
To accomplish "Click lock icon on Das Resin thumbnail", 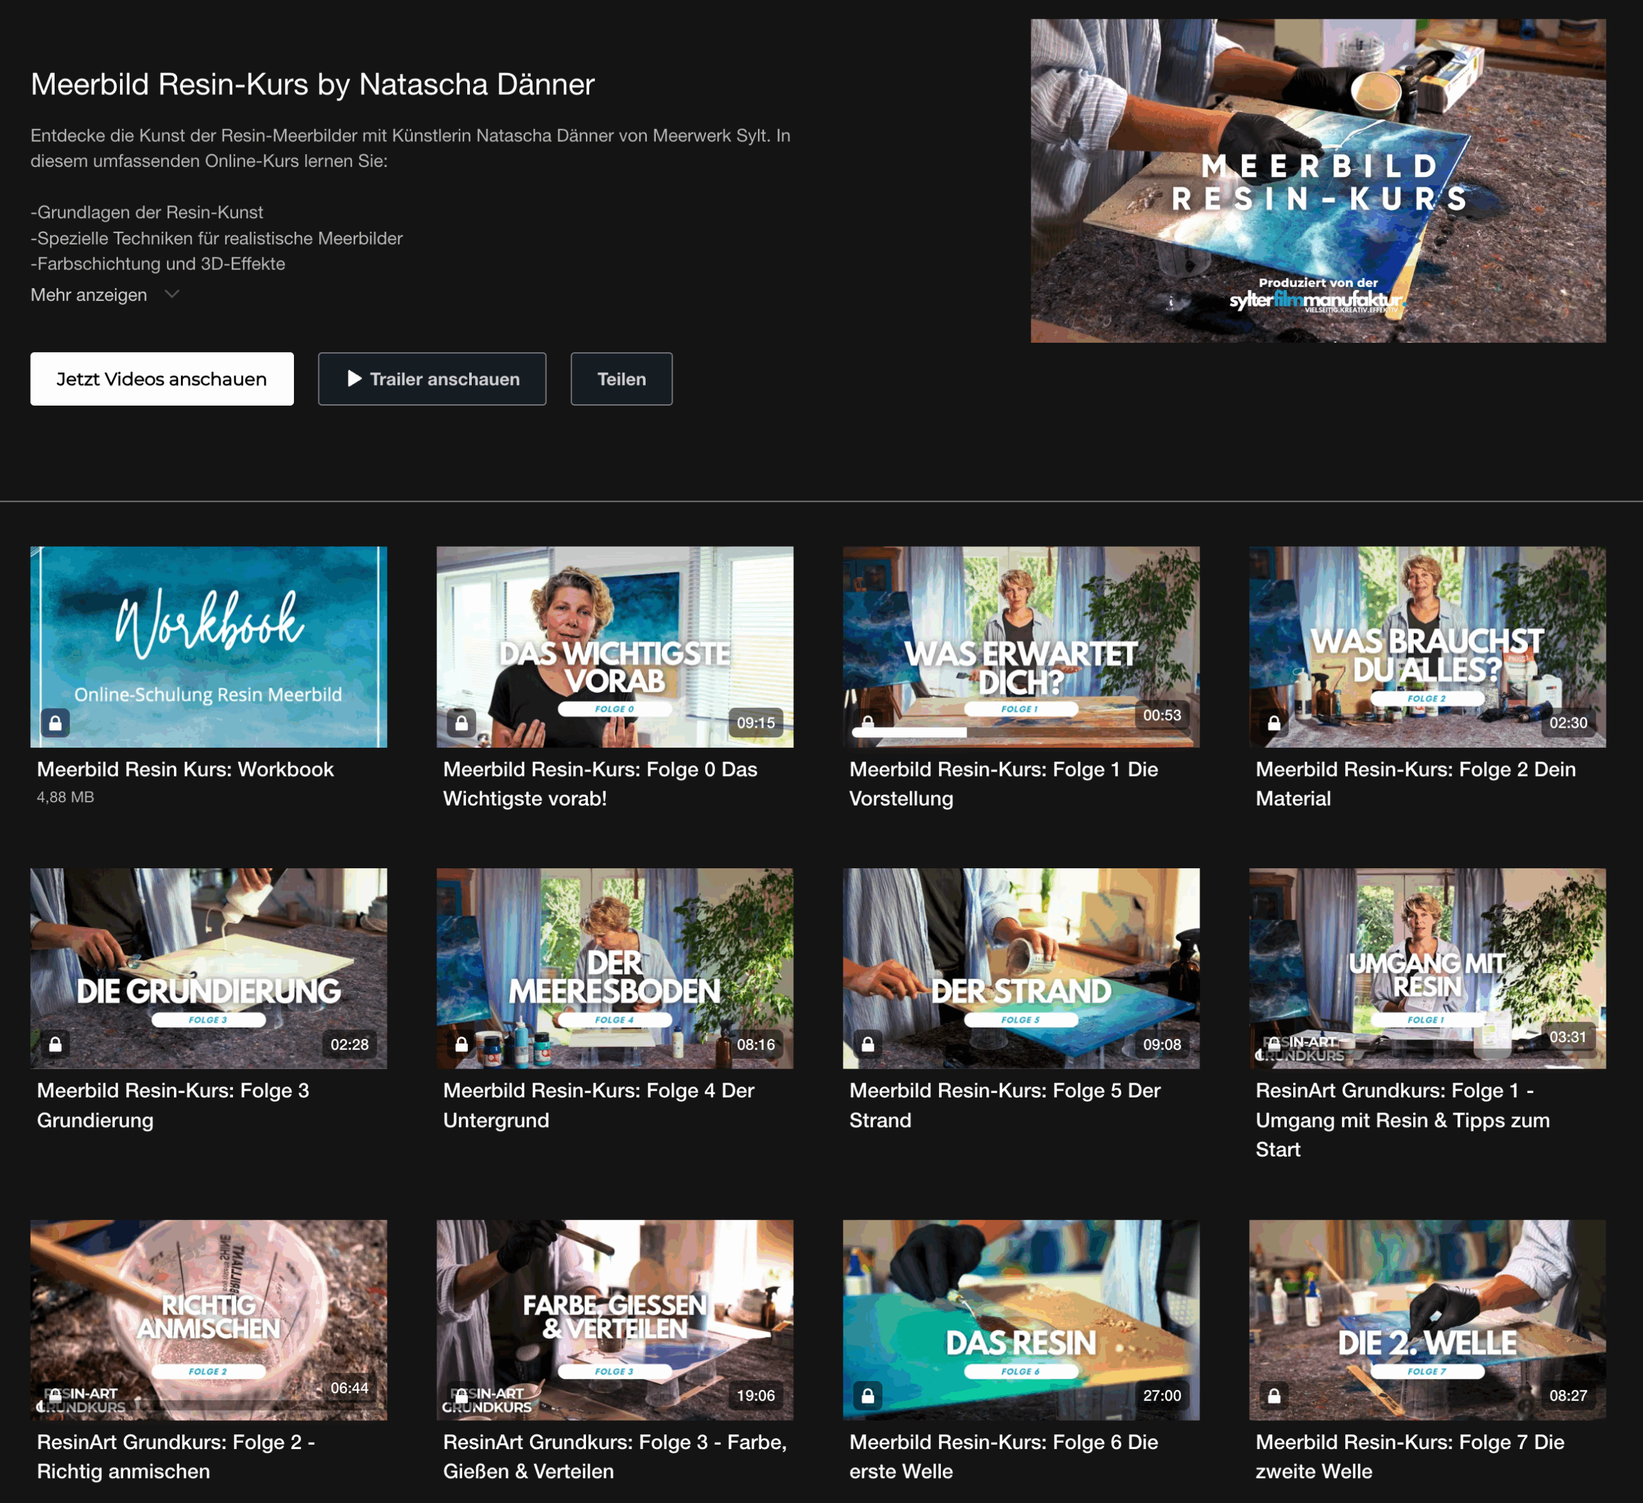I will click(x=868, y=1396).
